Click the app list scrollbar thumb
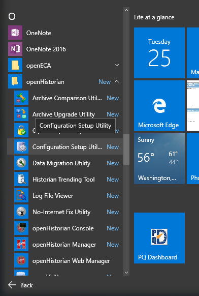 [126, 150]
